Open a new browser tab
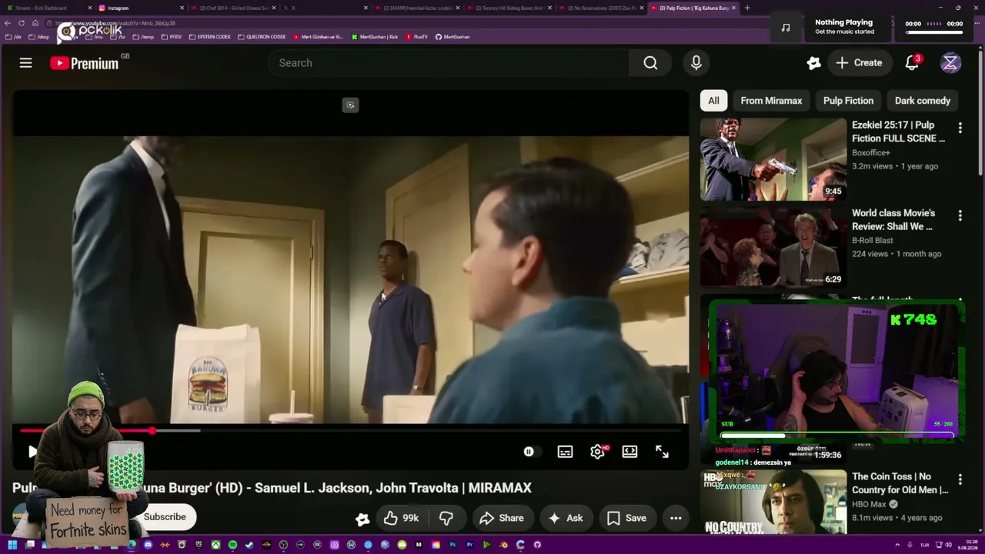The width and height of the screenshot is (985, 554). click(x=747, y=8)
